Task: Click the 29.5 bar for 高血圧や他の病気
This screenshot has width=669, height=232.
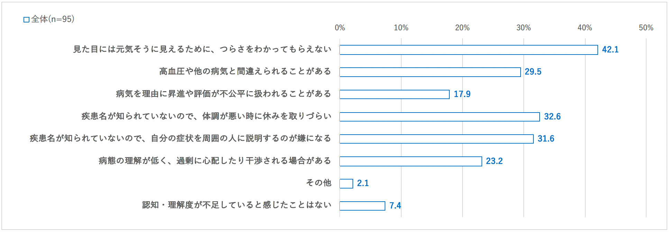Action: [x=430, y=72]
